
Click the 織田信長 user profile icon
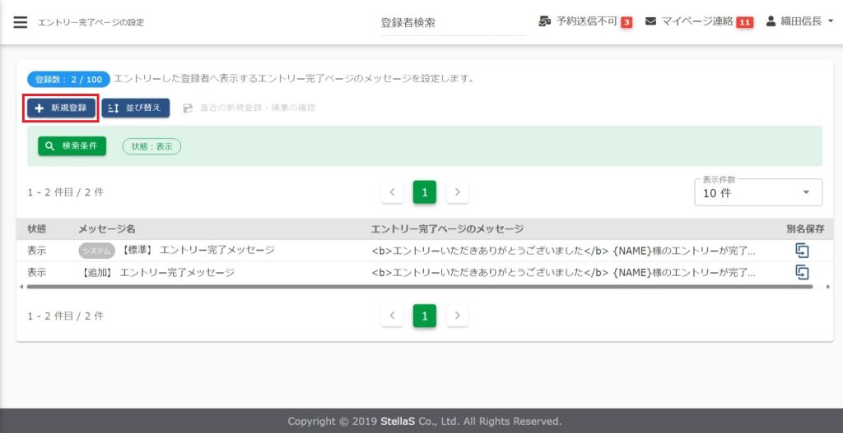click(771, 21)
